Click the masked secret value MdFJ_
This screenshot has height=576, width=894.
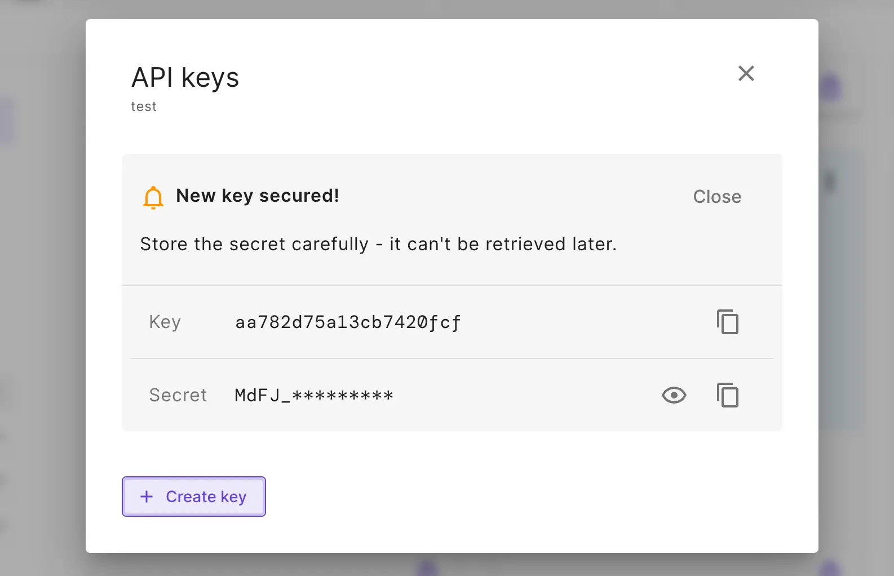point(313,395)
